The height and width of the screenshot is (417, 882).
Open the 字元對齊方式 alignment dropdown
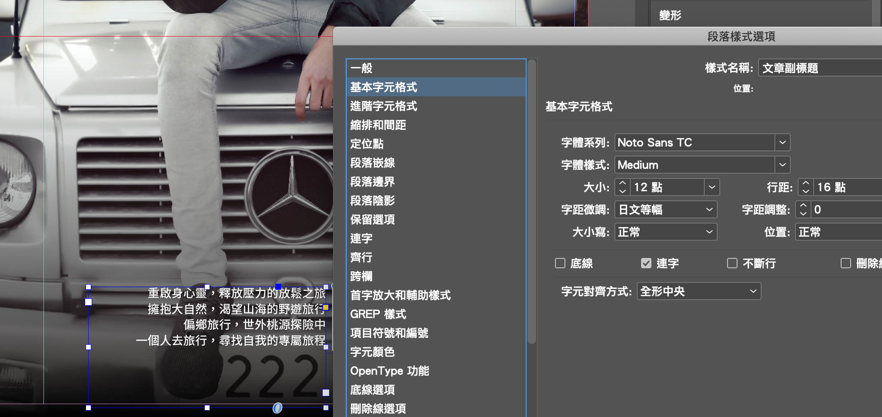(753, 291)
